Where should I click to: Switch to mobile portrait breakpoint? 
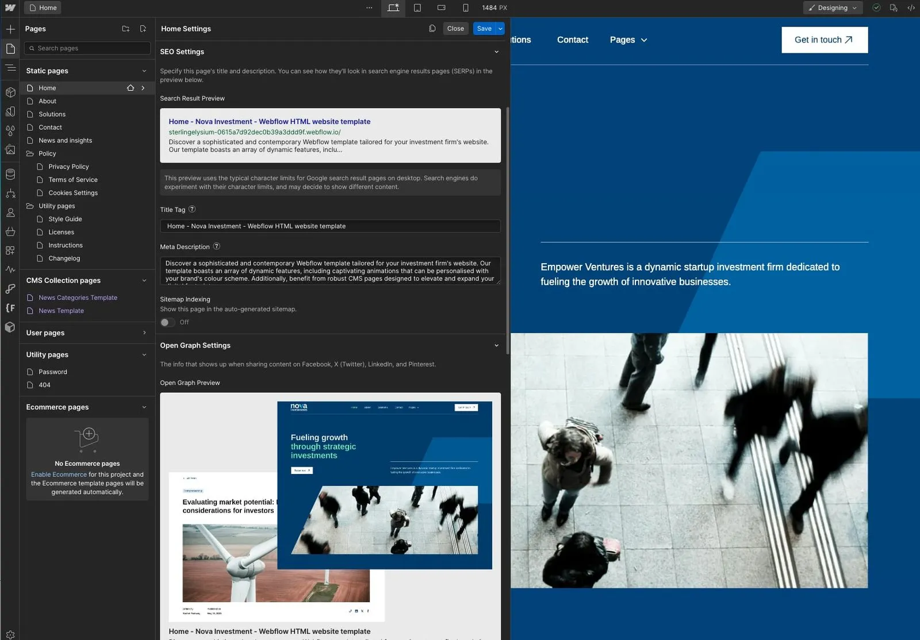(465, 8)
